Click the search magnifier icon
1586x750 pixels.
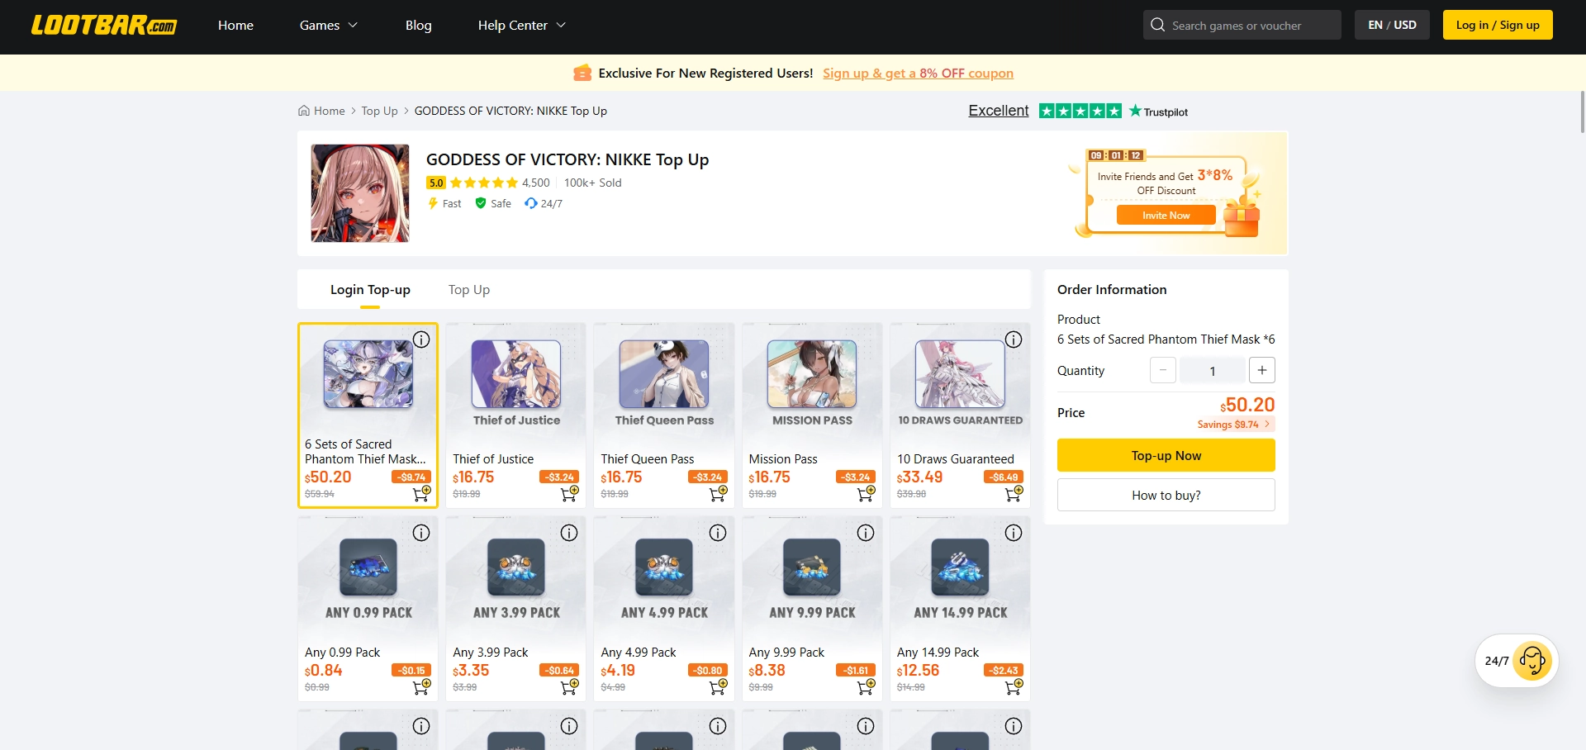pos(1157,25)
